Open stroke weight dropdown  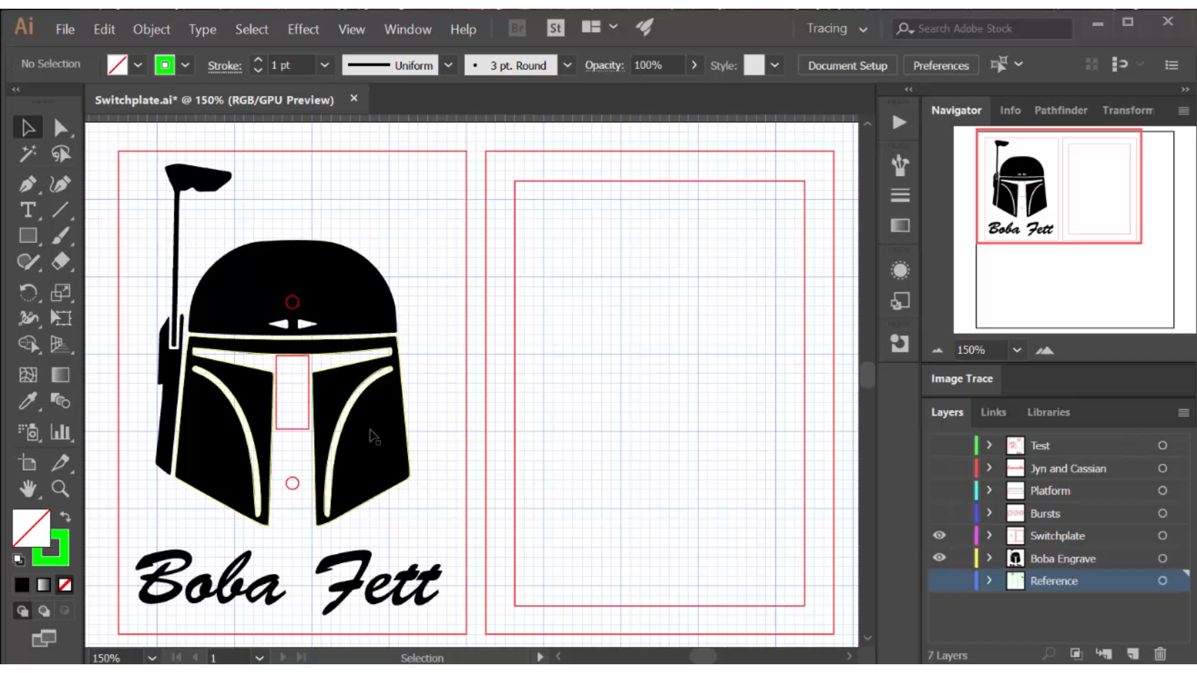coord(324,65)
